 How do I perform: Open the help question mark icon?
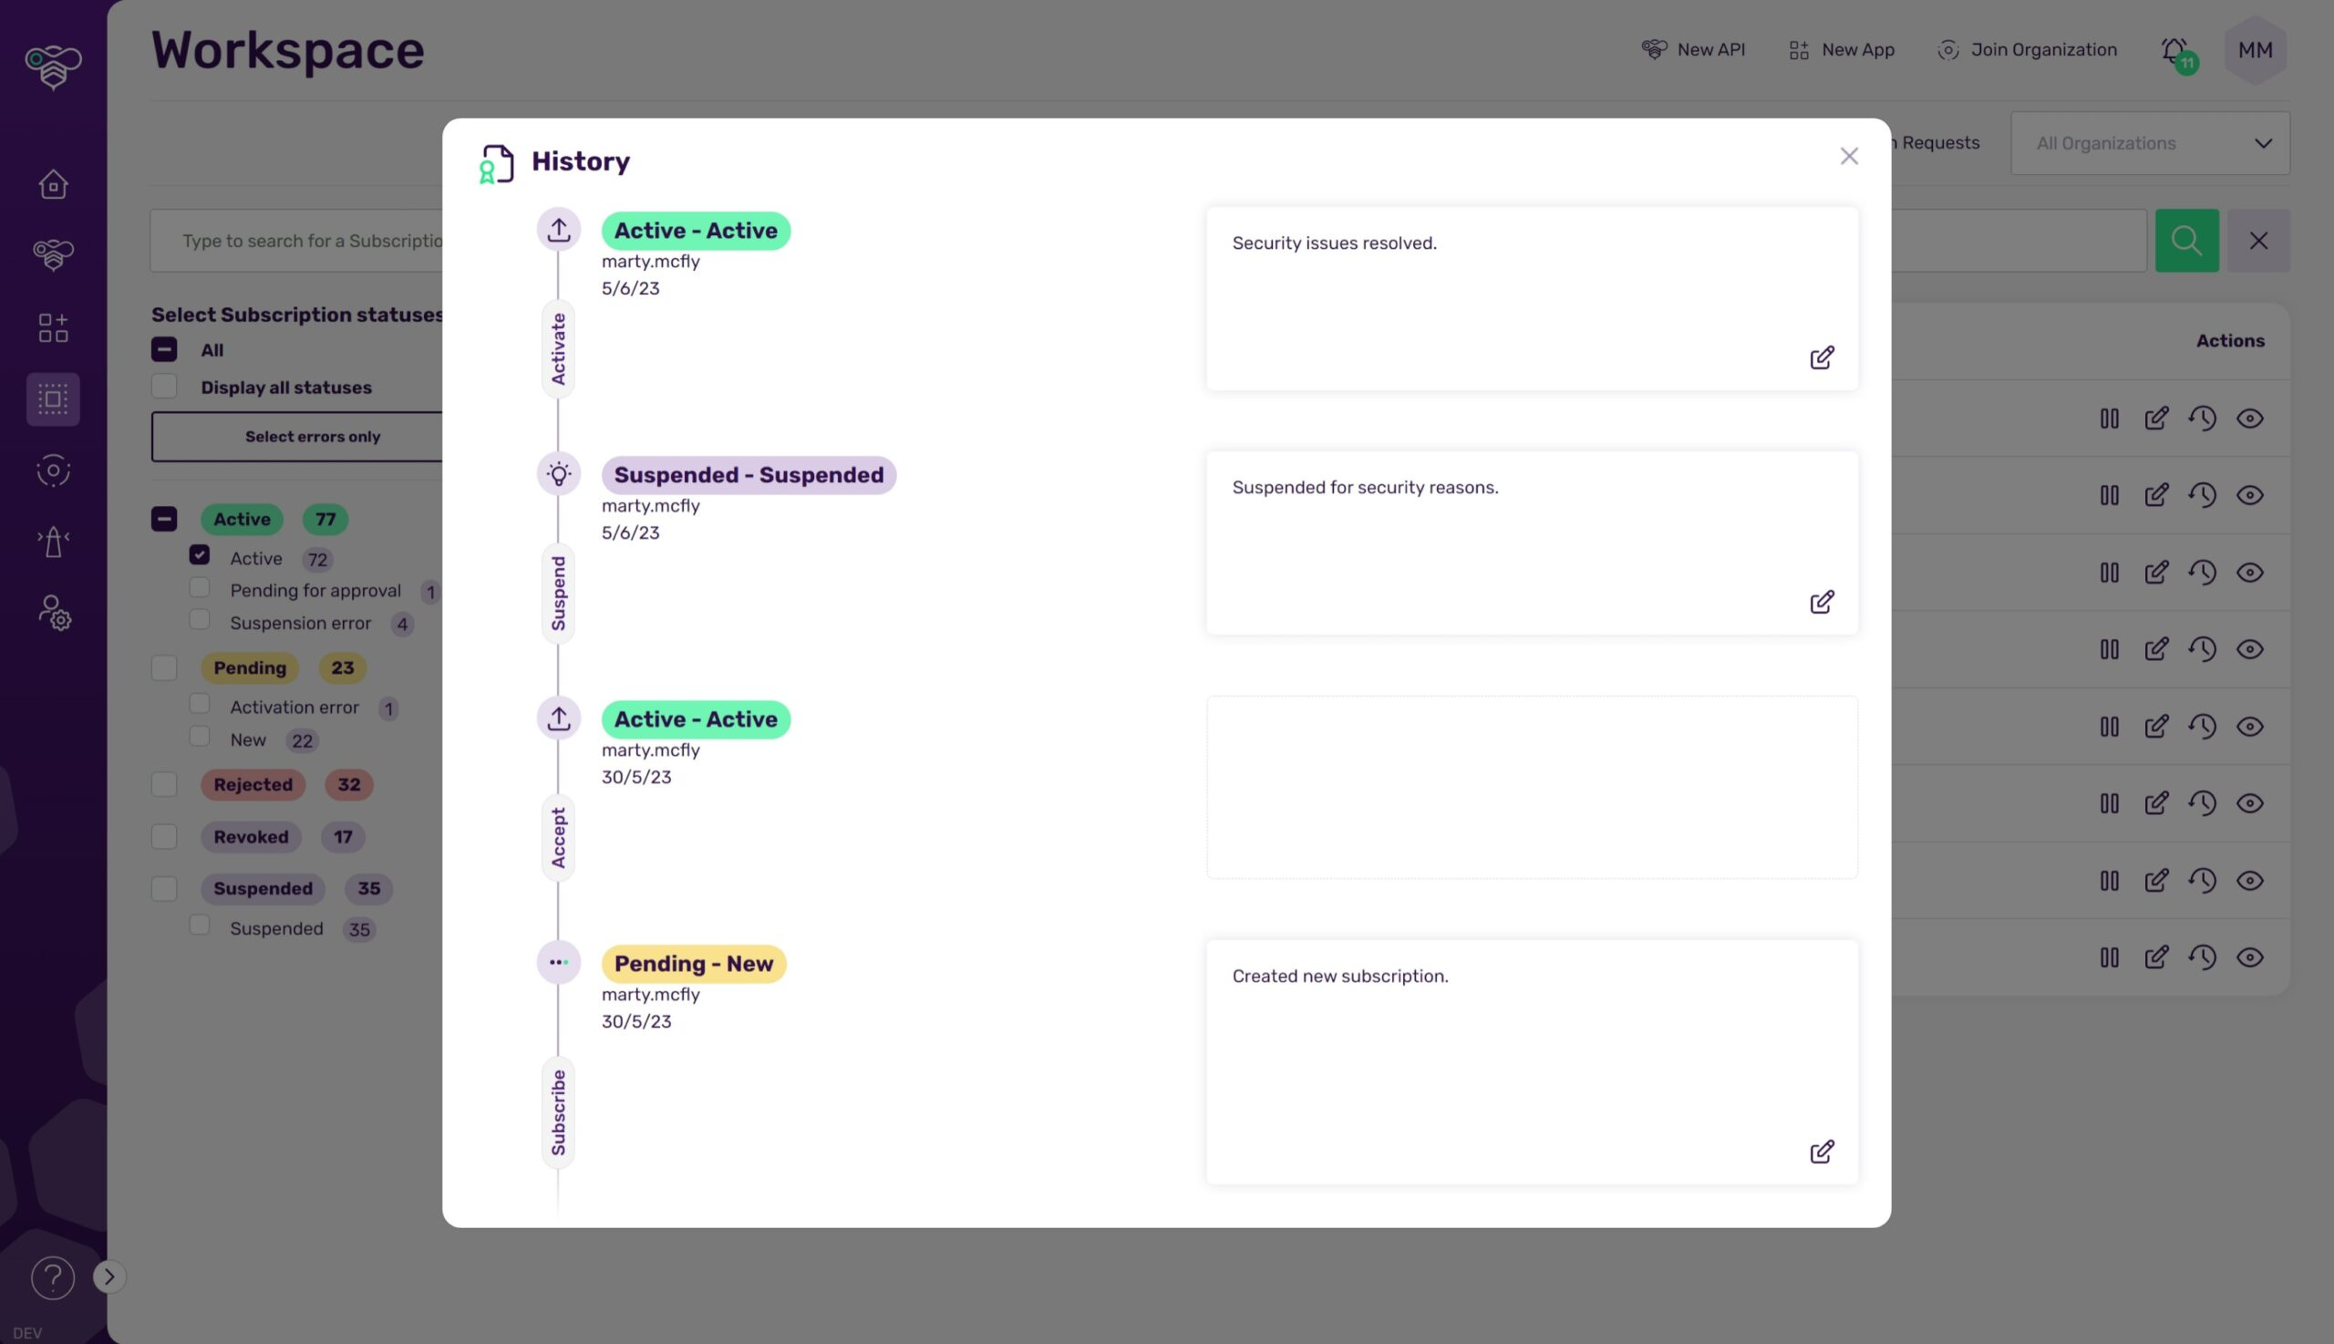click(53, 1277)
